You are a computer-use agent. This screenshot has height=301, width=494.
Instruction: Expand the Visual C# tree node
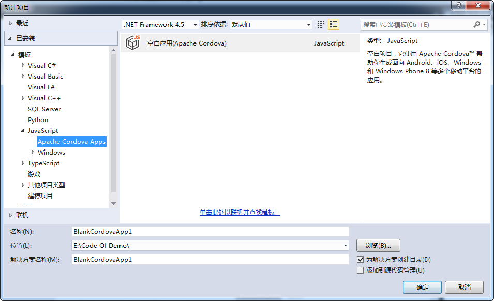tap(23, 65)
